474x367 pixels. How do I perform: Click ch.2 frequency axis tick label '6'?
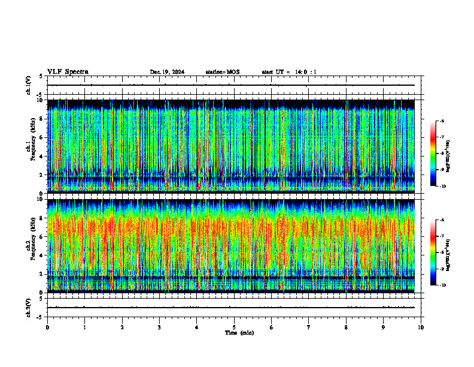click(x=41, y=237)
